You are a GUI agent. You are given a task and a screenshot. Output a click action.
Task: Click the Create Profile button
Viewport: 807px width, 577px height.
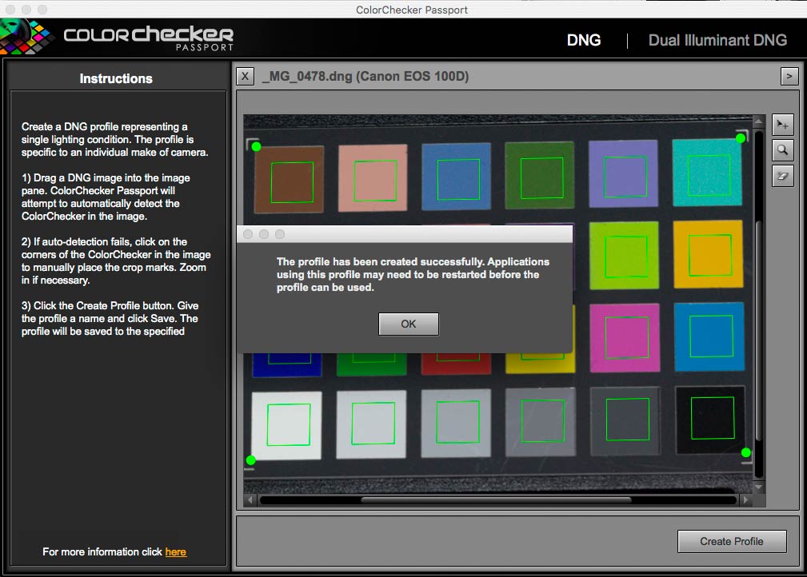(731, 542)
